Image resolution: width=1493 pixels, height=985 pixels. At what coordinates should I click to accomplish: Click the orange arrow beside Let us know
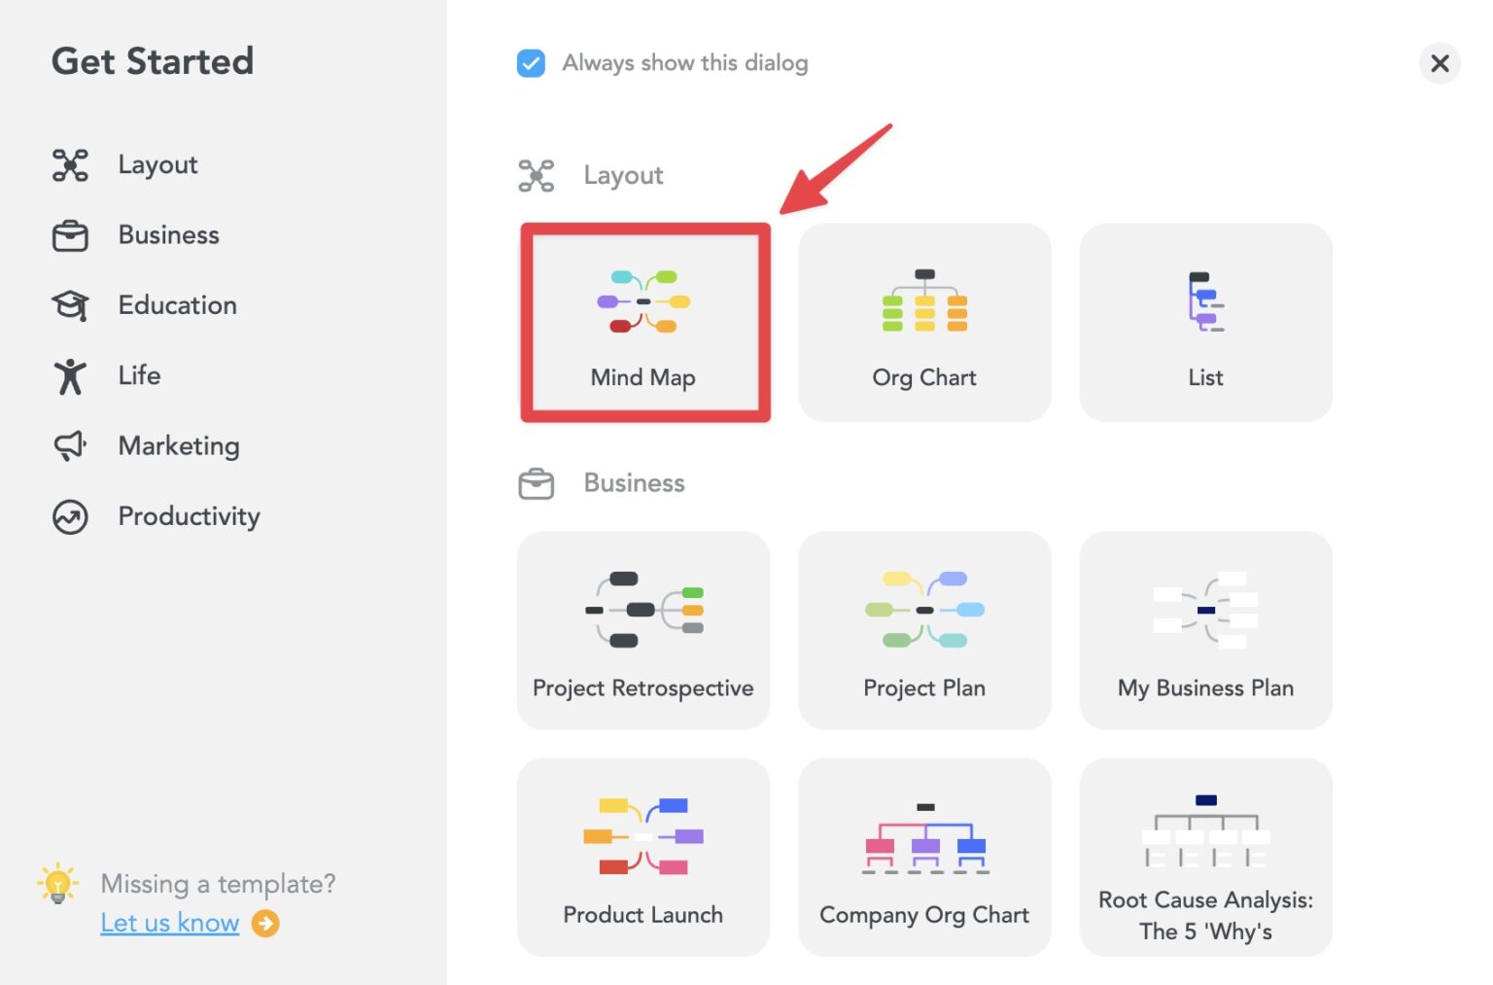(x=265, y=923)
